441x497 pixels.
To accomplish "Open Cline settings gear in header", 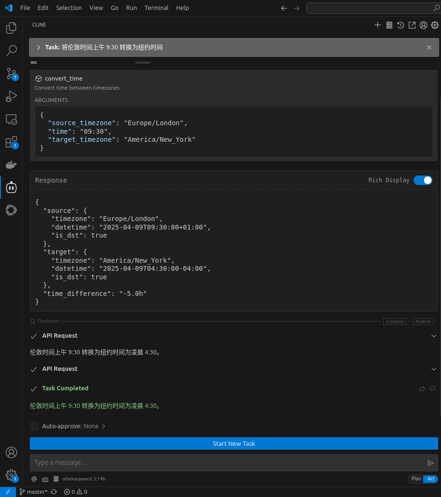I will 435,25.
